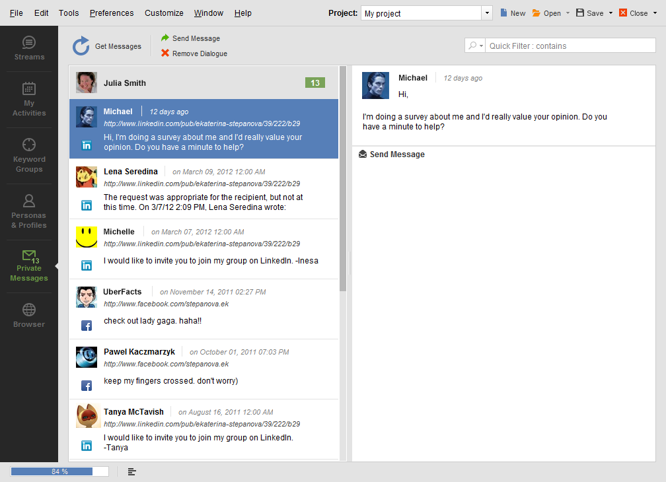
Task: Open the Customize menu
Action: tap(164, 13)
